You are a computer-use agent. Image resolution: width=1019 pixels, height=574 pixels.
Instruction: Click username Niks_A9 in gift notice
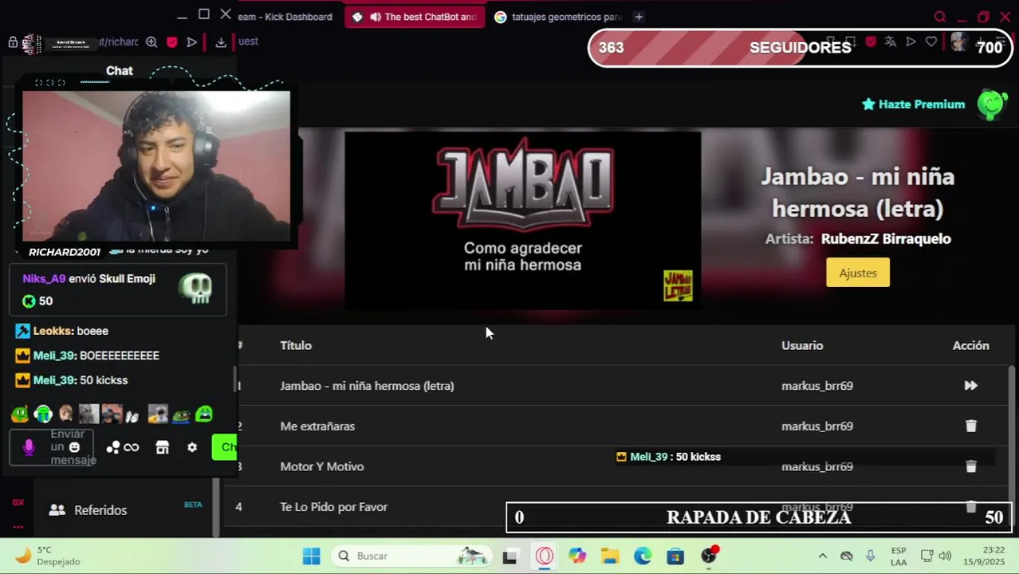coord(44,279)
